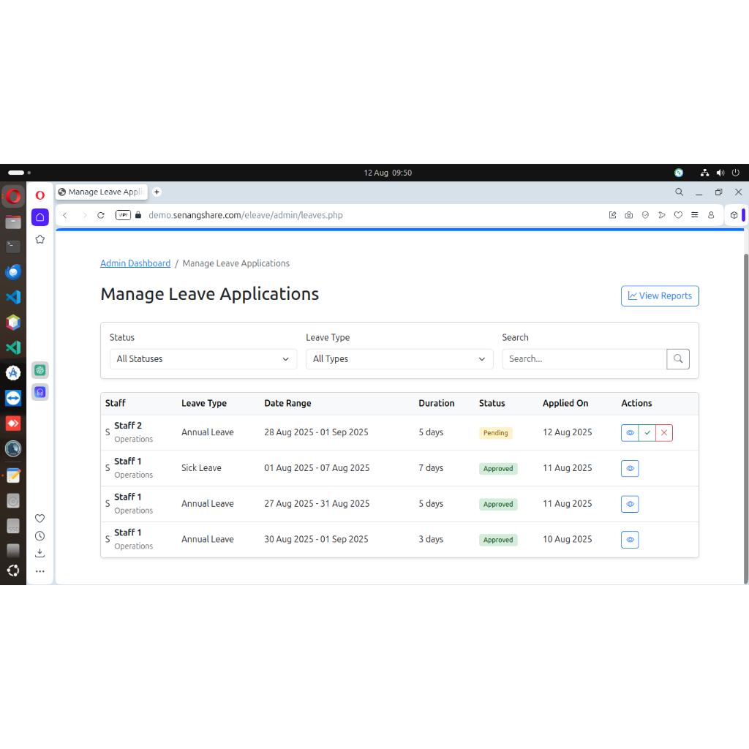Open the Opera snapshot camera icon
The image size is (749, 749).
pyautogui.click(x=629, y=215)
